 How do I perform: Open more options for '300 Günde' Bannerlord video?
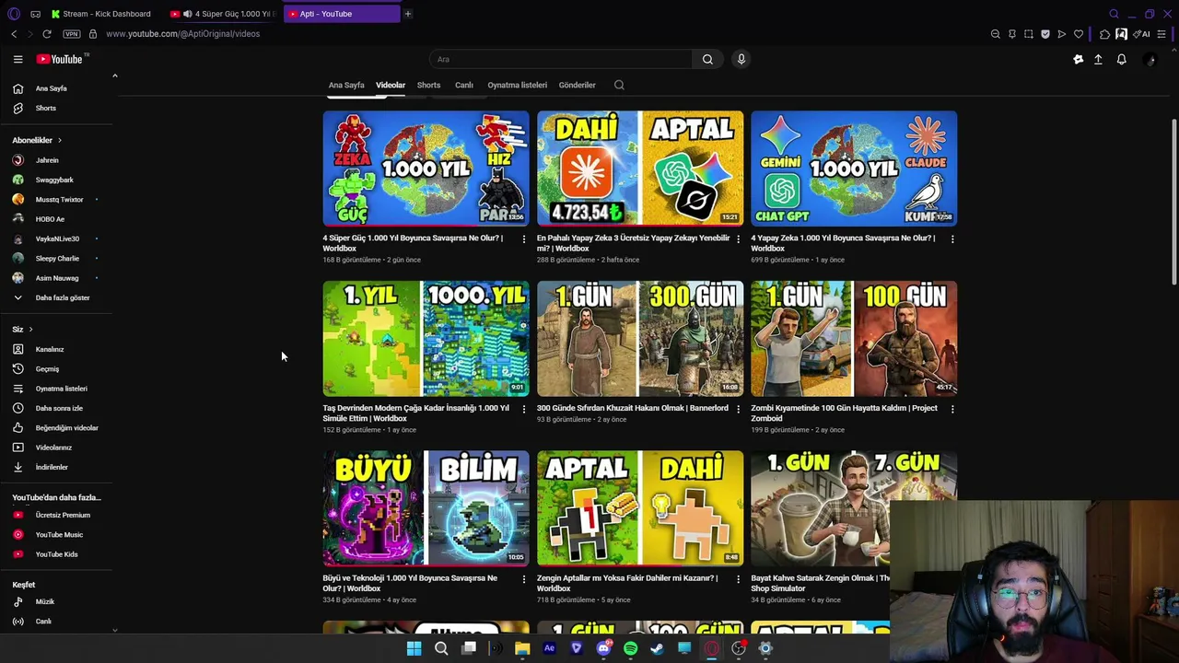coord(738,409)
